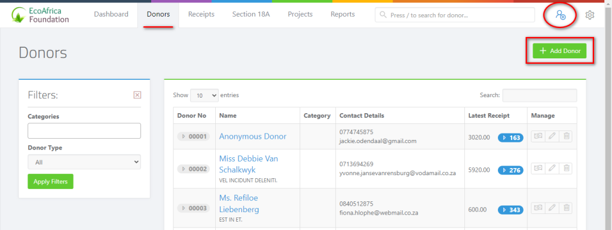This screenshot has width=612, height=230.
Task: Expand donor number 00001 row
Action: [194, 136]
